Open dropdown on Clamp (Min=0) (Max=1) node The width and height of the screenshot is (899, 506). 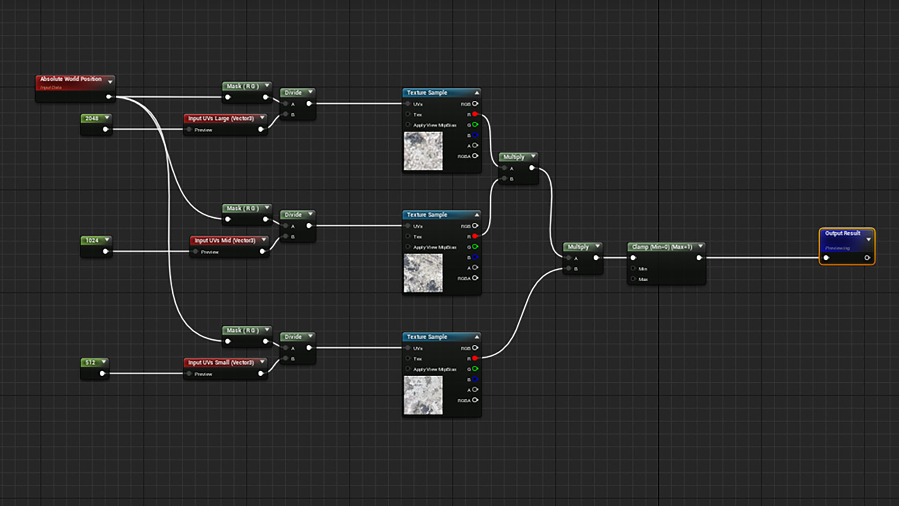tap(700, 246)
